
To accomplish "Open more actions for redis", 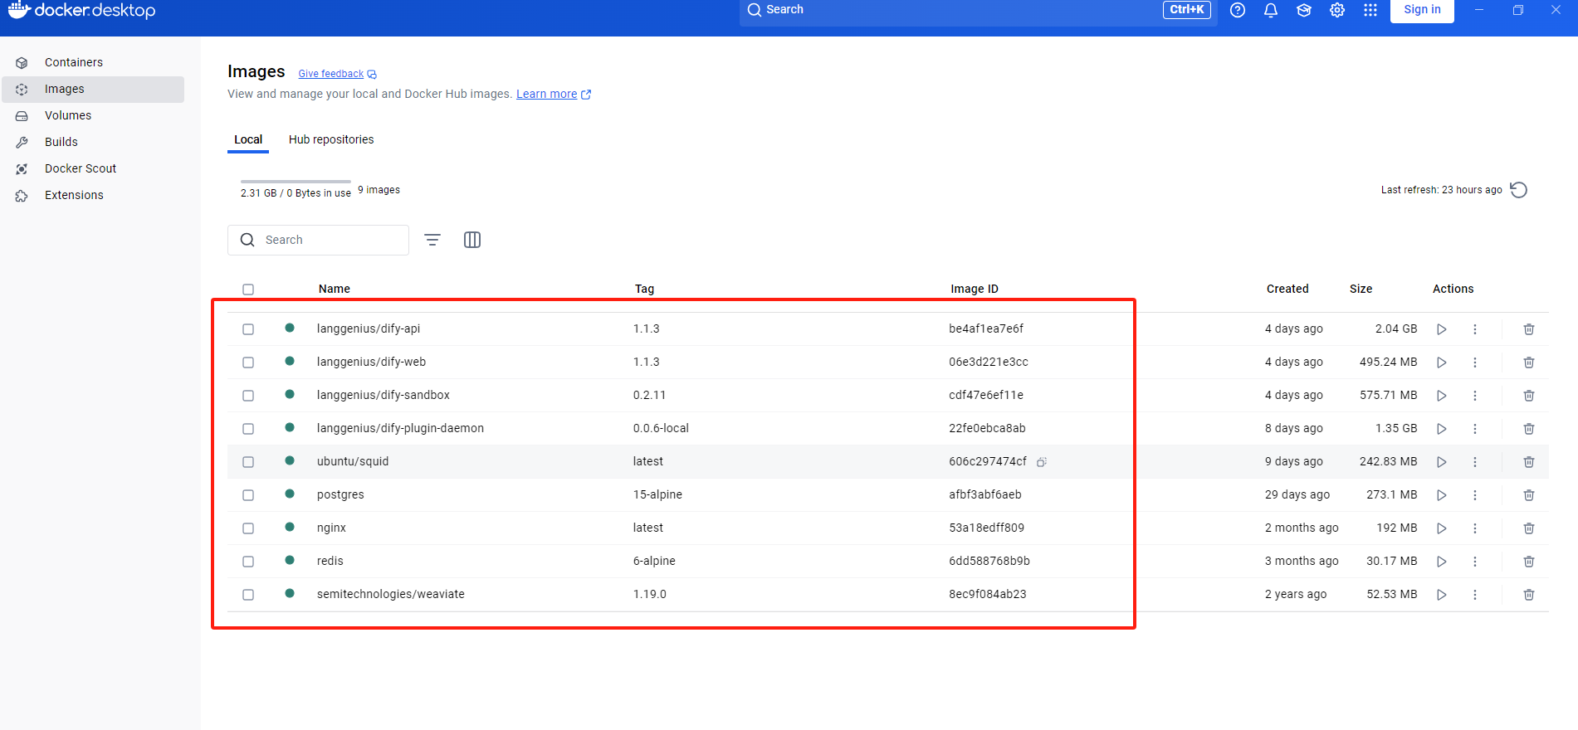I will coord(1475,562).
